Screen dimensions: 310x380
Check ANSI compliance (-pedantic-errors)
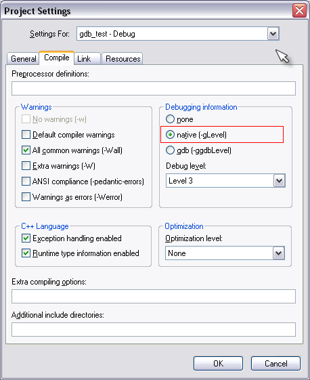pos(26,182)
